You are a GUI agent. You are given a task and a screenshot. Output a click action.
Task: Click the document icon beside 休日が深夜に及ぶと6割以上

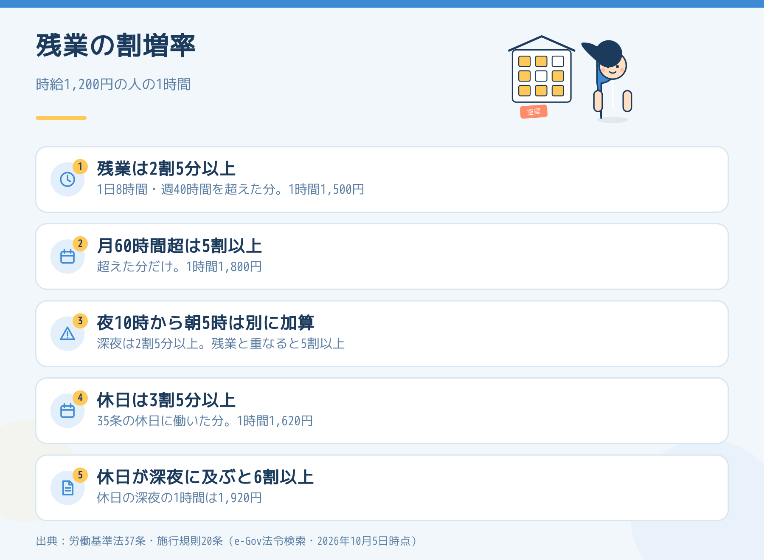pos(67,488)
